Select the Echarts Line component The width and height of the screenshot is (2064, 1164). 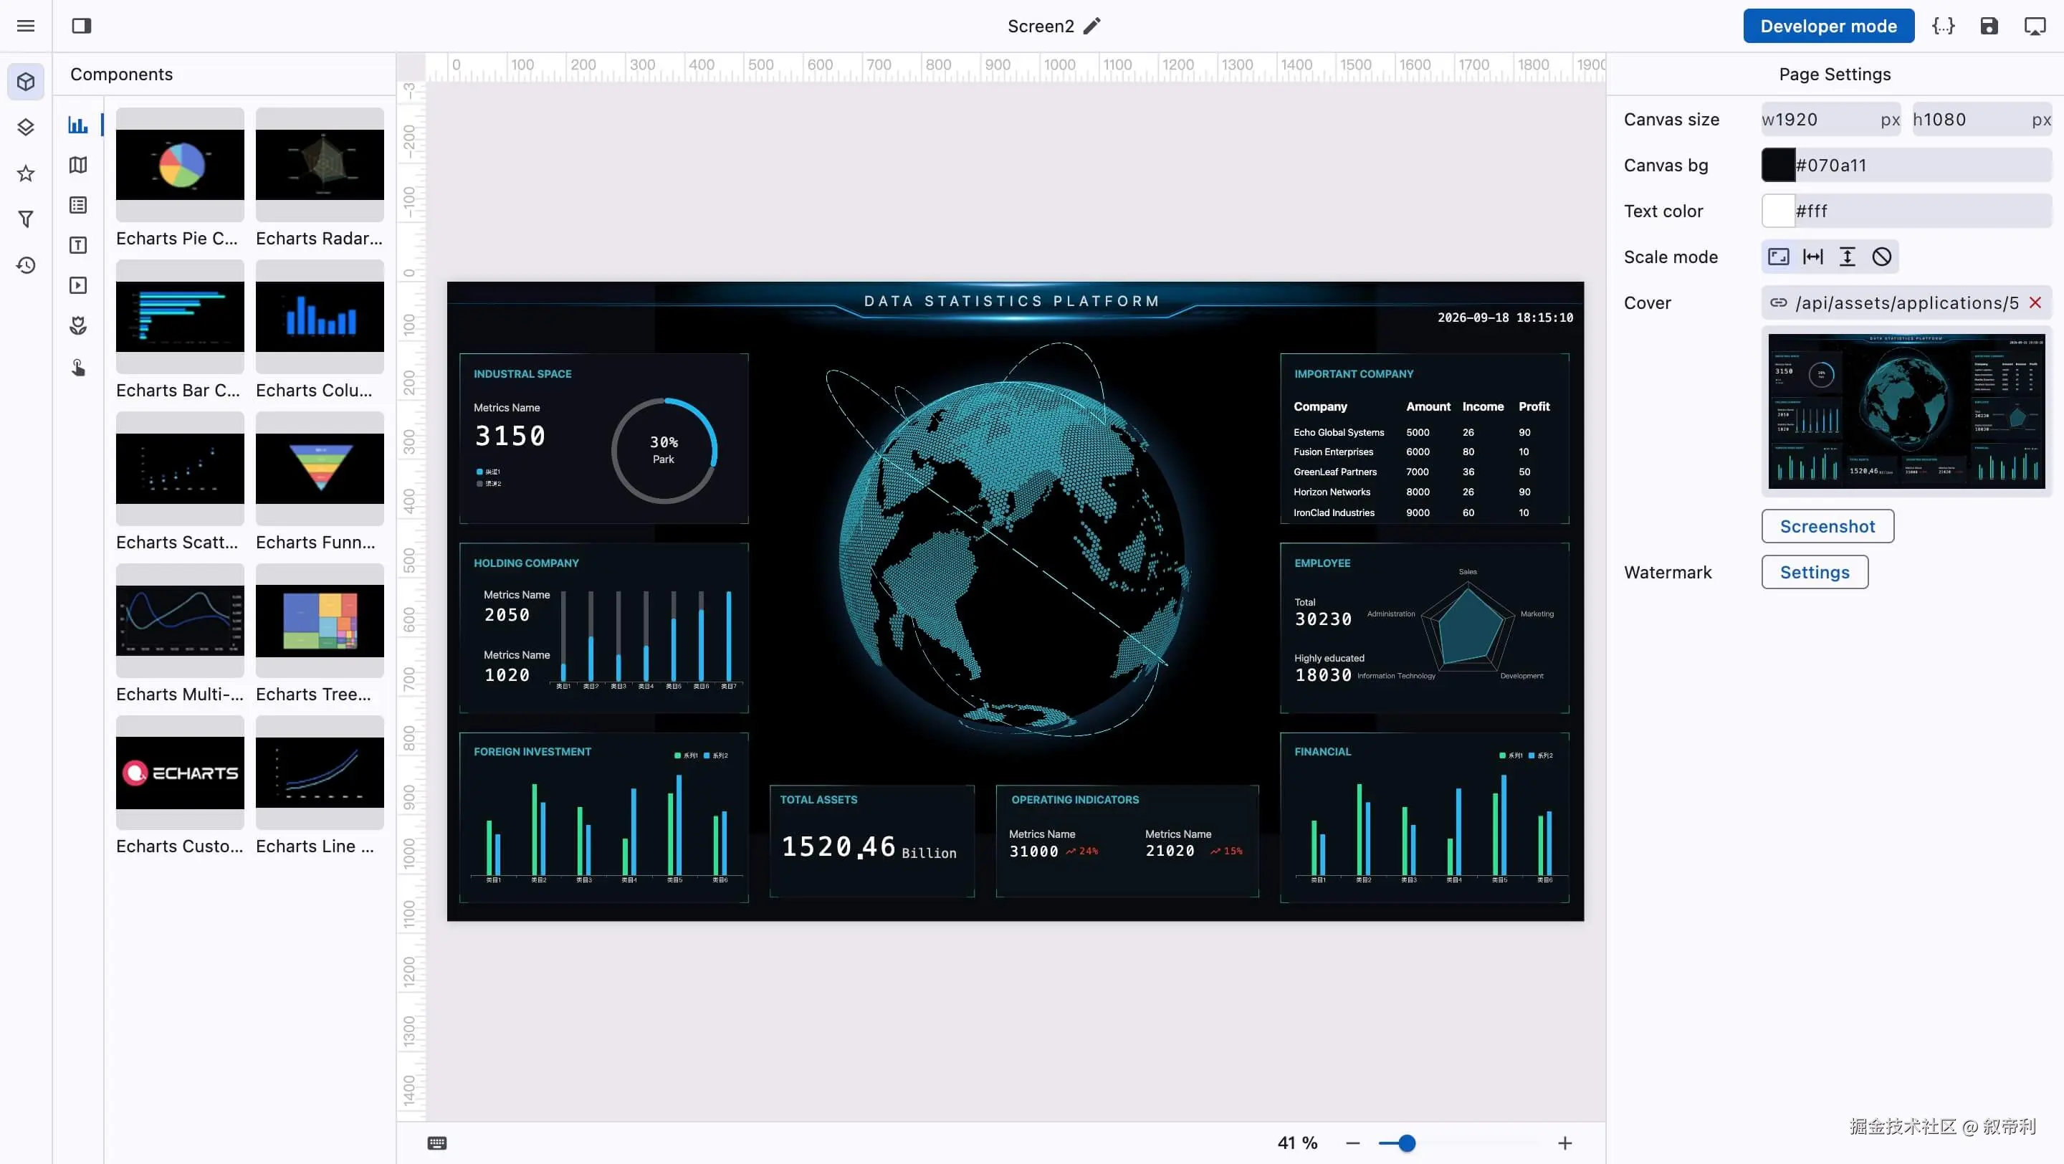[x=320, y=786]
